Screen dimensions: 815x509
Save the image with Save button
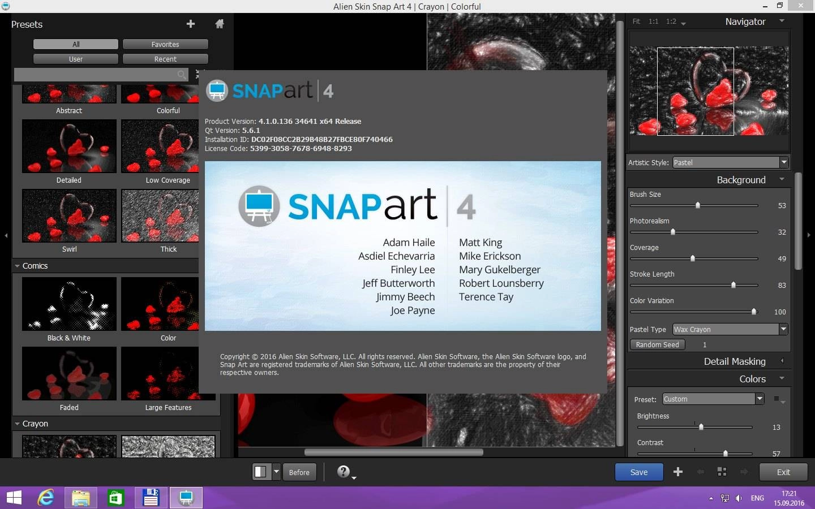coord(639,472)
